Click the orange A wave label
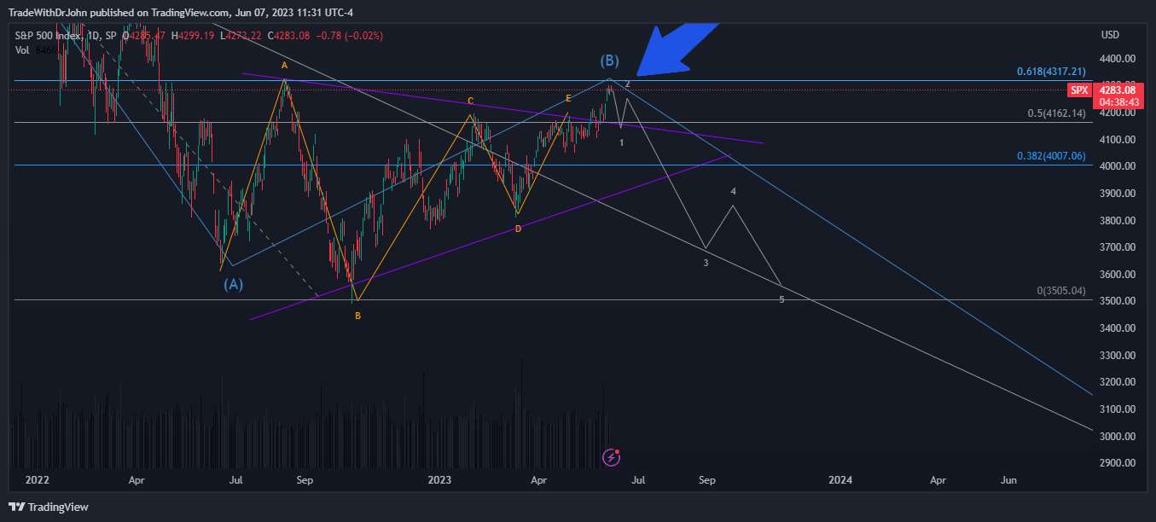 [285, 65]
